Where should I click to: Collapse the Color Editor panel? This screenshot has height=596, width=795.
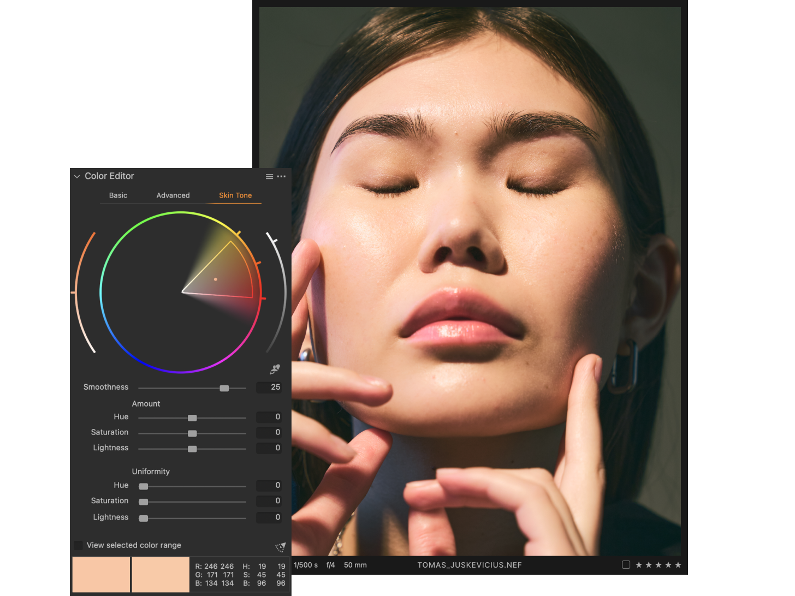77,176
